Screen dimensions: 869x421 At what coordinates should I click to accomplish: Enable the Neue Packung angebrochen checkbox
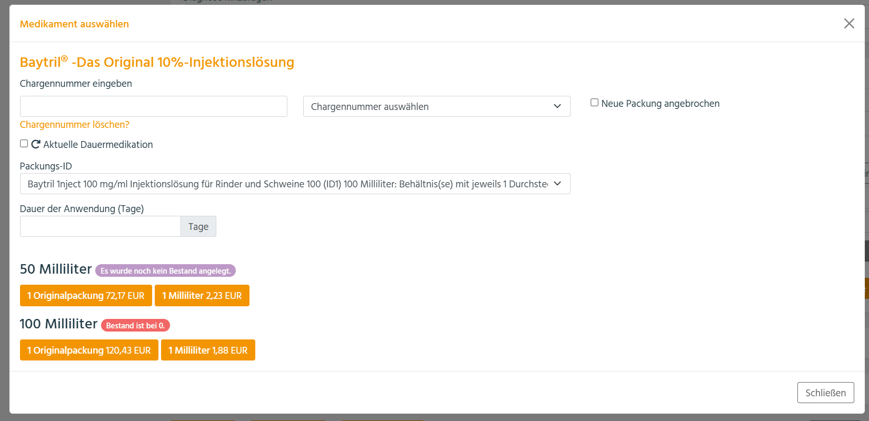tap(594, 103)
